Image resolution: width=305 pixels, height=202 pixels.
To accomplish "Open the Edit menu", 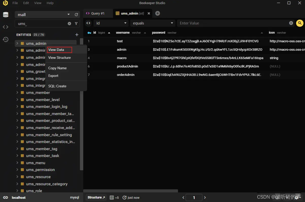I will coord(26,3).
